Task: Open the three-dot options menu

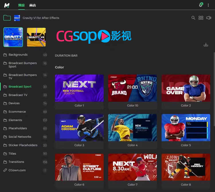Action: point(208,5)
